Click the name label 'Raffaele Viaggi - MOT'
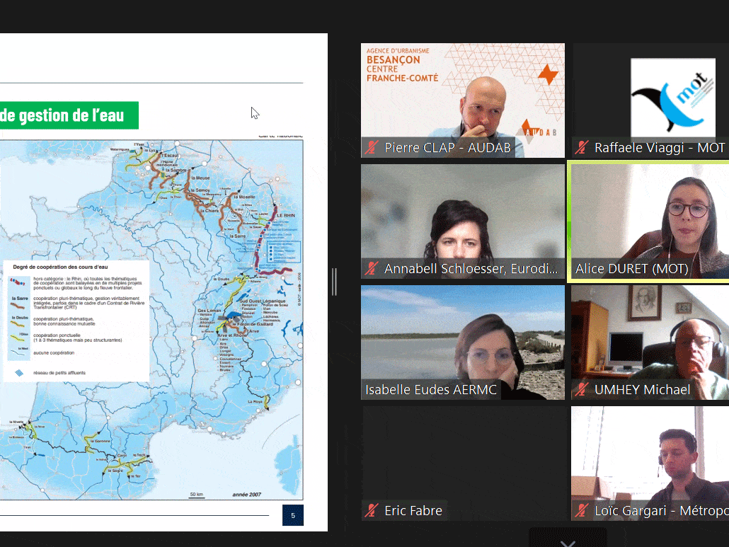 [x=659, y=148]
